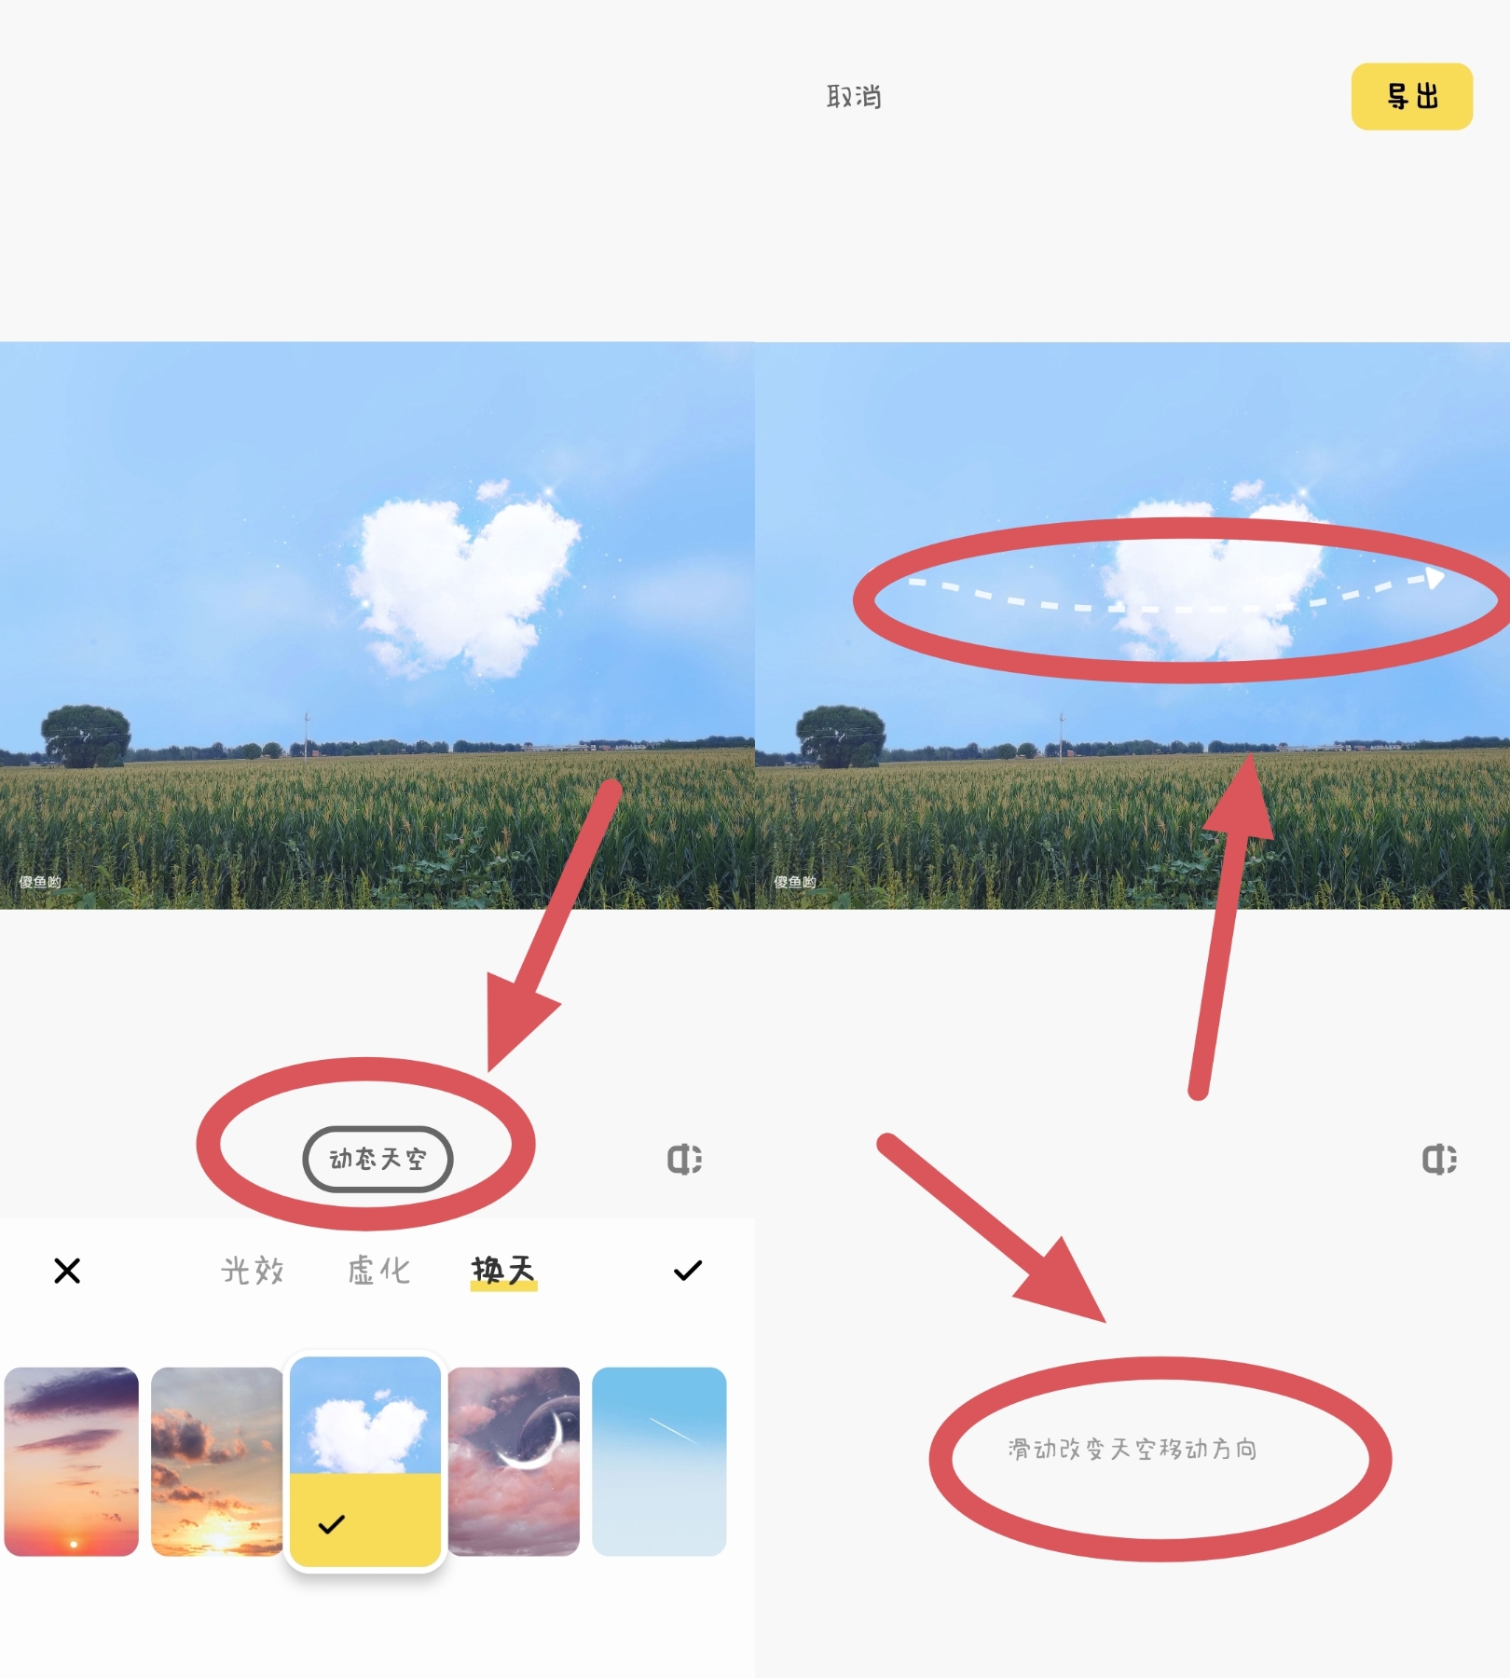Choose the clear blue sky thumbnail
This screenshot has height=1678, width=1510.
click(659, 1462)
